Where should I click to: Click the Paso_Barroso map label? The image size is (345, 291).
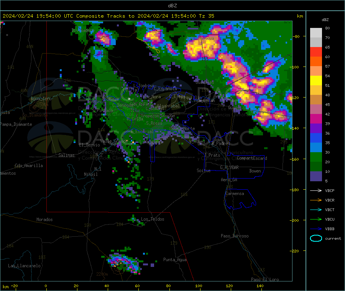[235, 236]
